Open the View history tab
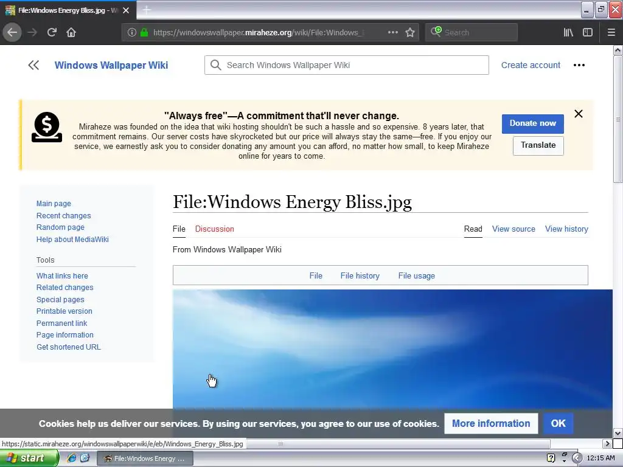Screen dimensions: 623x467 [566, 229]
